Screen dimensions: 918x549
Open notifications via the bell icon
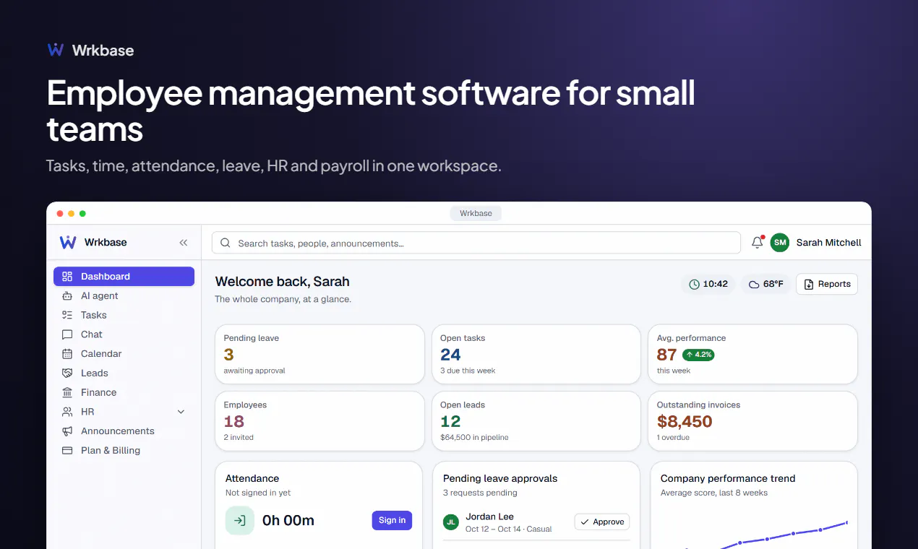[758, 243]
